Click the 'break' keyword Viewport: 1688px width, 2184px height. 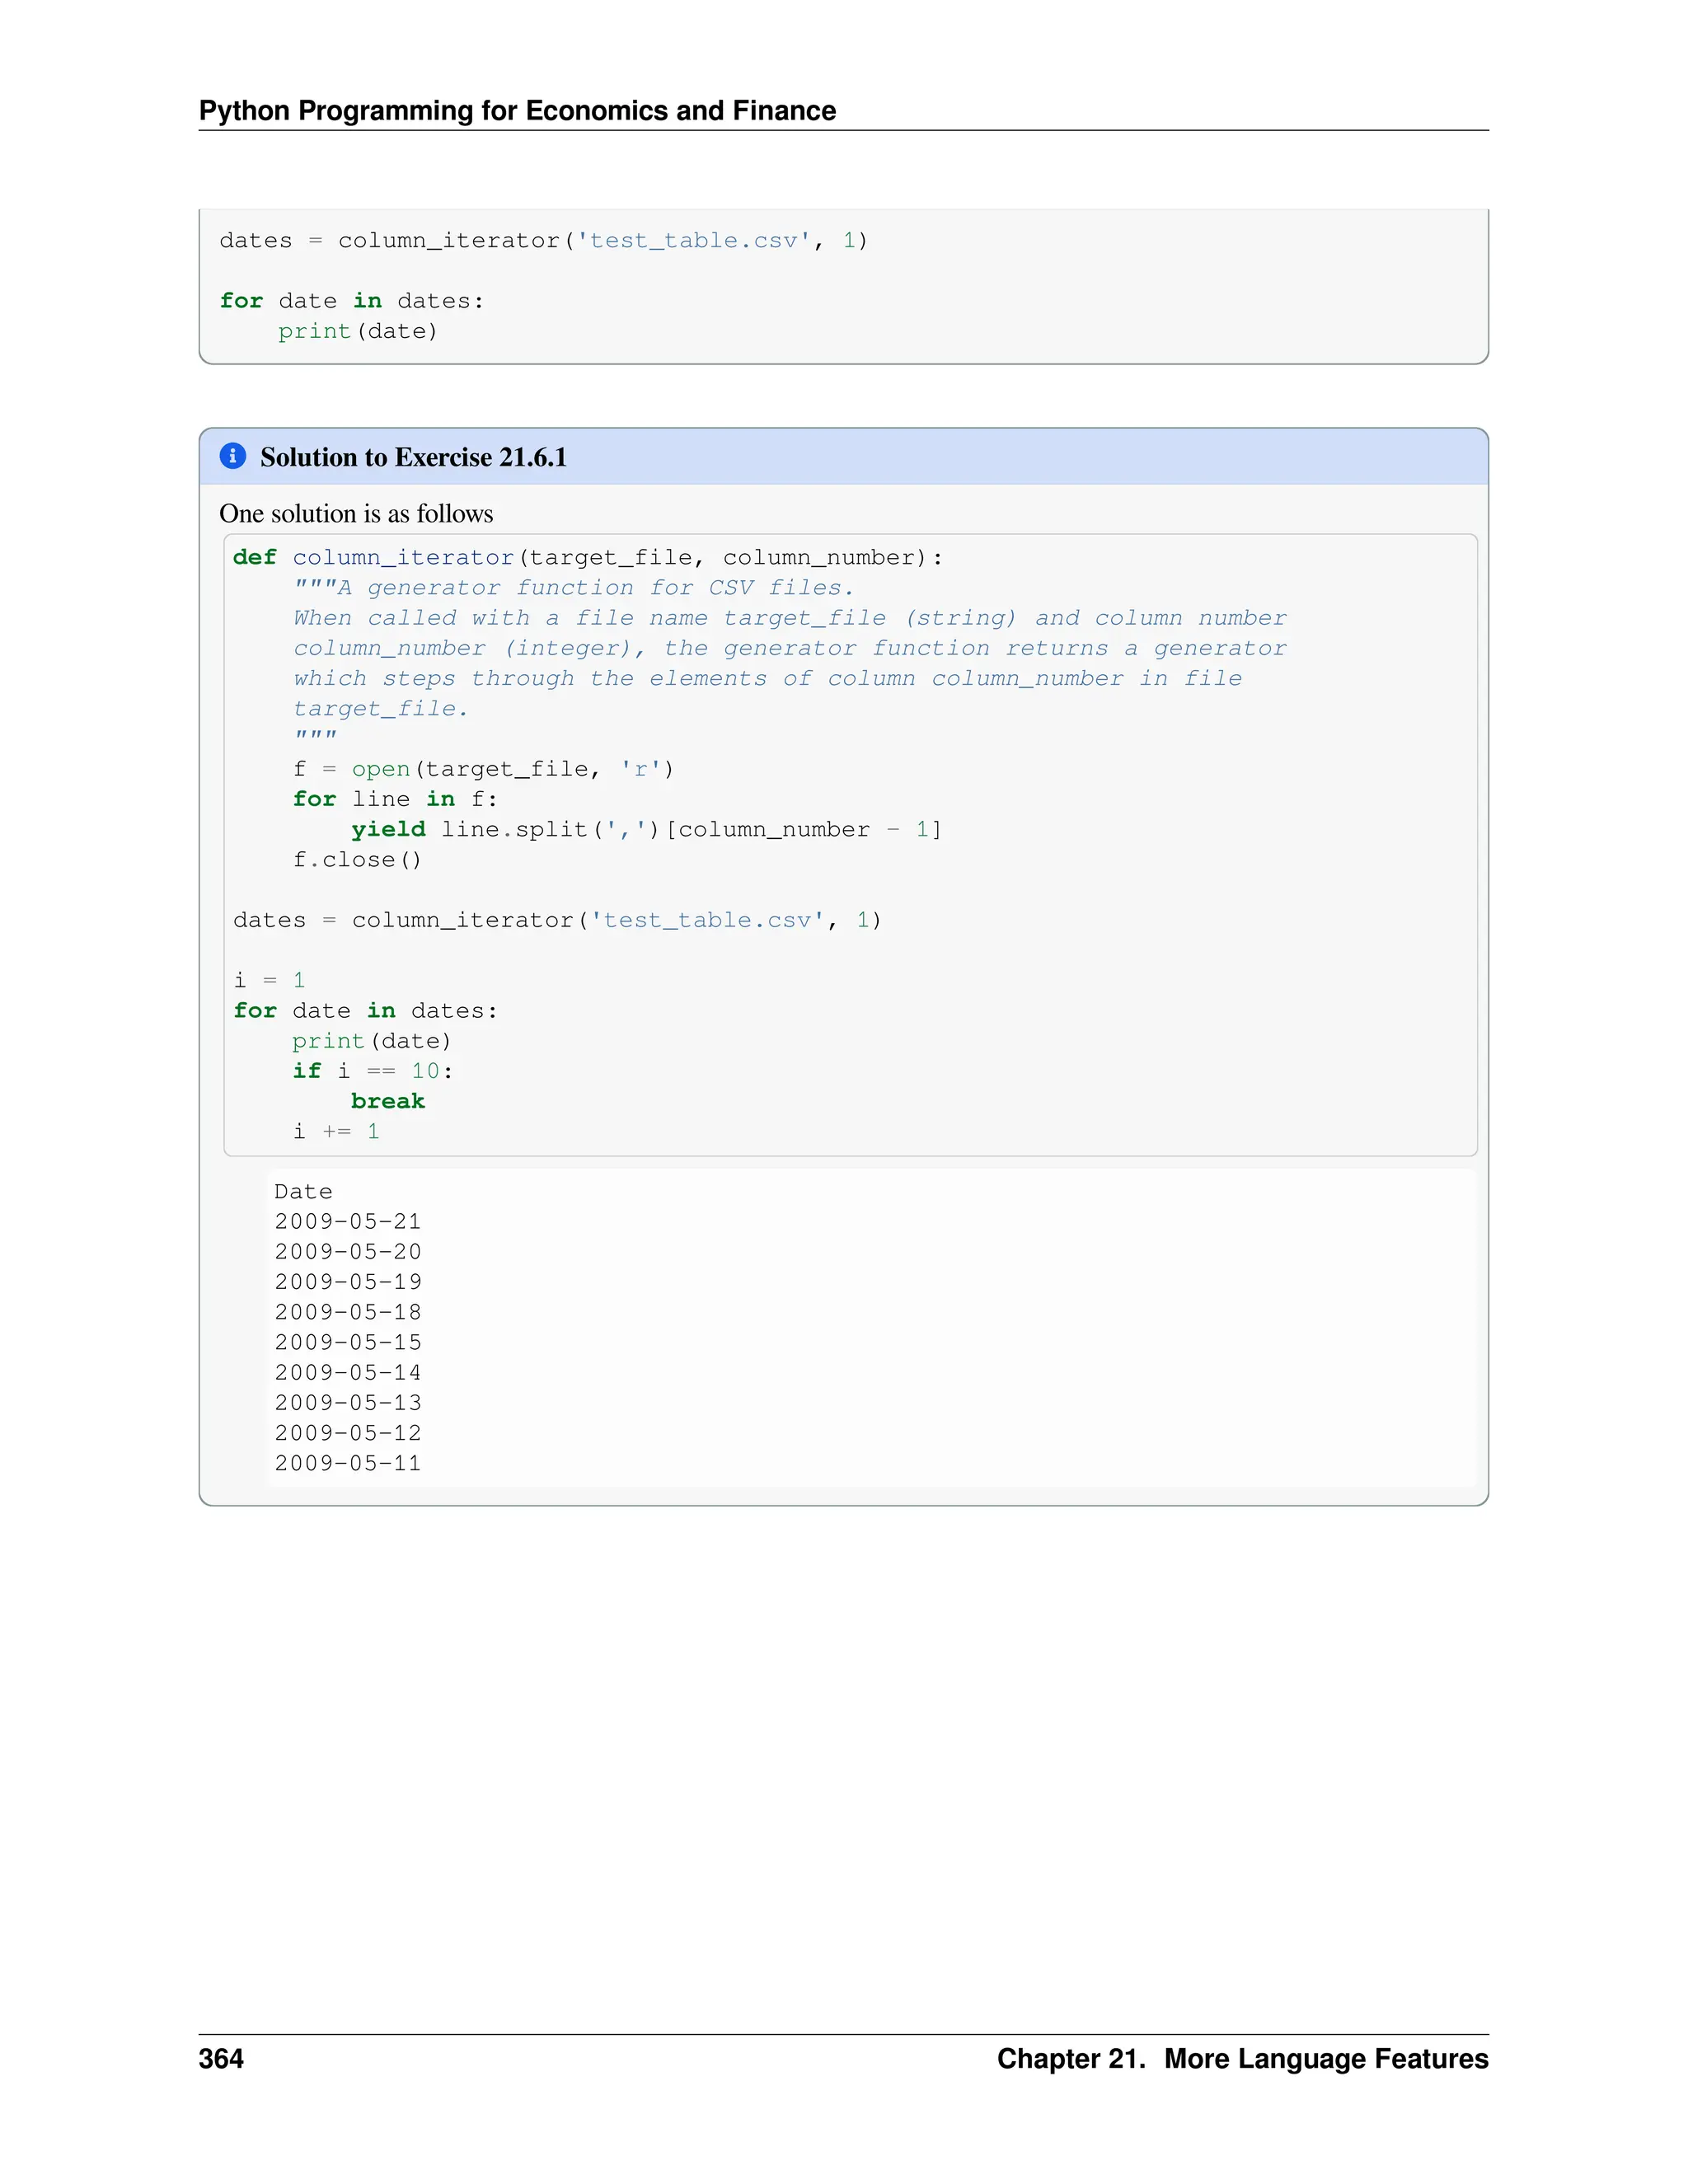(x=388, y=1101)
